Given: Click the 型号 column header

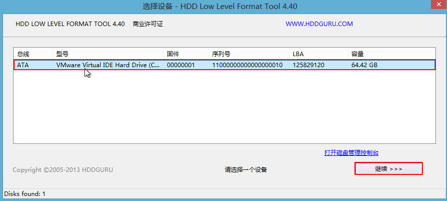Looking at the screenshot, I should click(x=108, y=54).
